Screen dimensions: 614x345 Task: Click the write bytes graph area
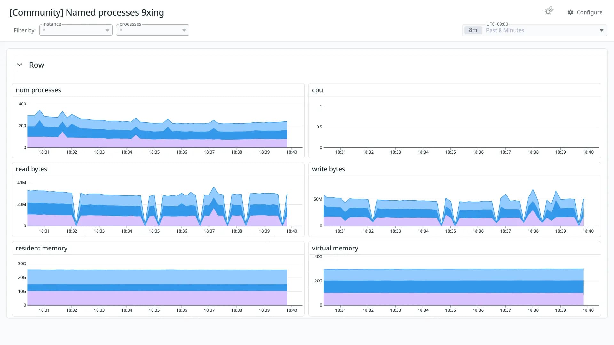461,204
